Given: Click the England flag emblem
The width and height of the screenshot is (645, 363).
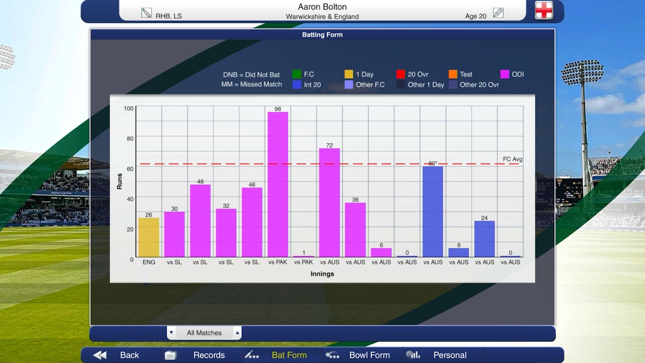Looking at the screenshot, I should [x=545, y=10].
